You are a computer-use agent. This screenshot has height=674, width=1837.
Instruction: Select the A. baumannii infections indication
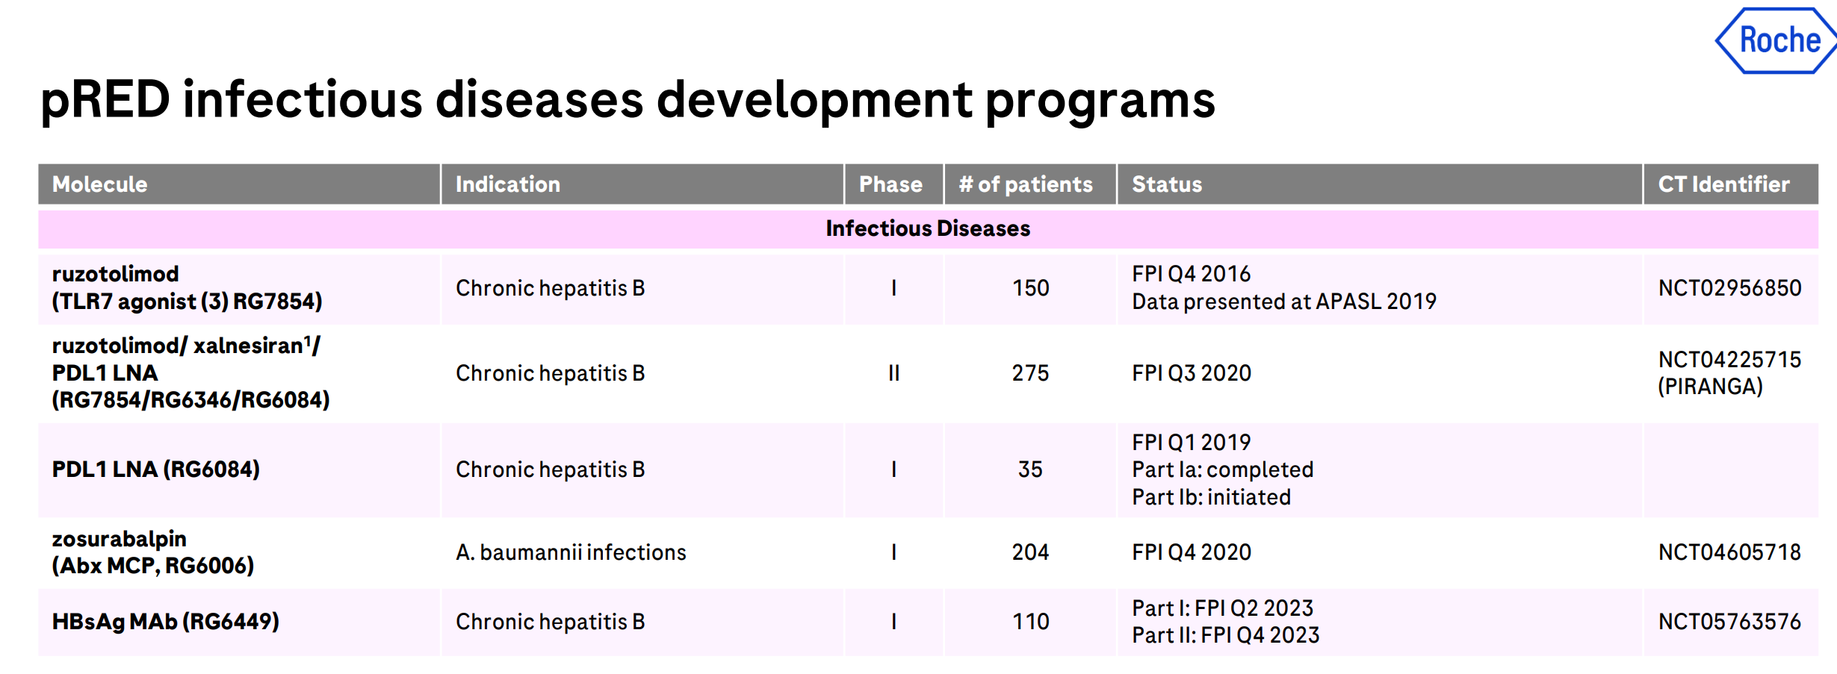pyautogui.click(x=571, y=552)
